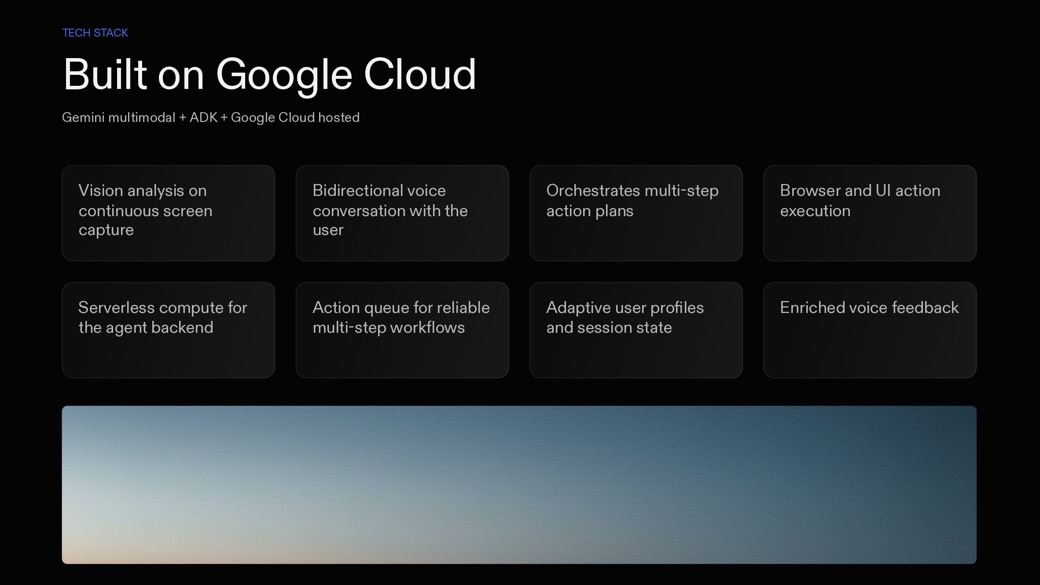The image size is (1040, 585).
Task: Click the Orchestrates multi-step action plans card
Action: (x=636, y=213)
